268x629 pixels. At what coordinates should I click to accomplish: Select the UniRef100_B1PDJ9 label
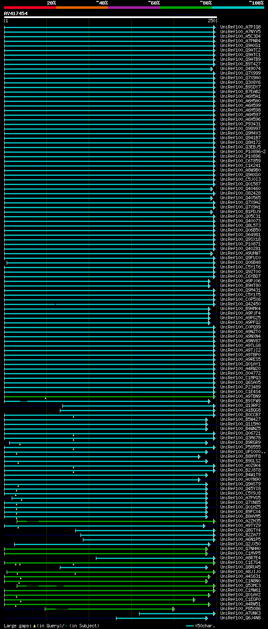[x=240, y=211]
